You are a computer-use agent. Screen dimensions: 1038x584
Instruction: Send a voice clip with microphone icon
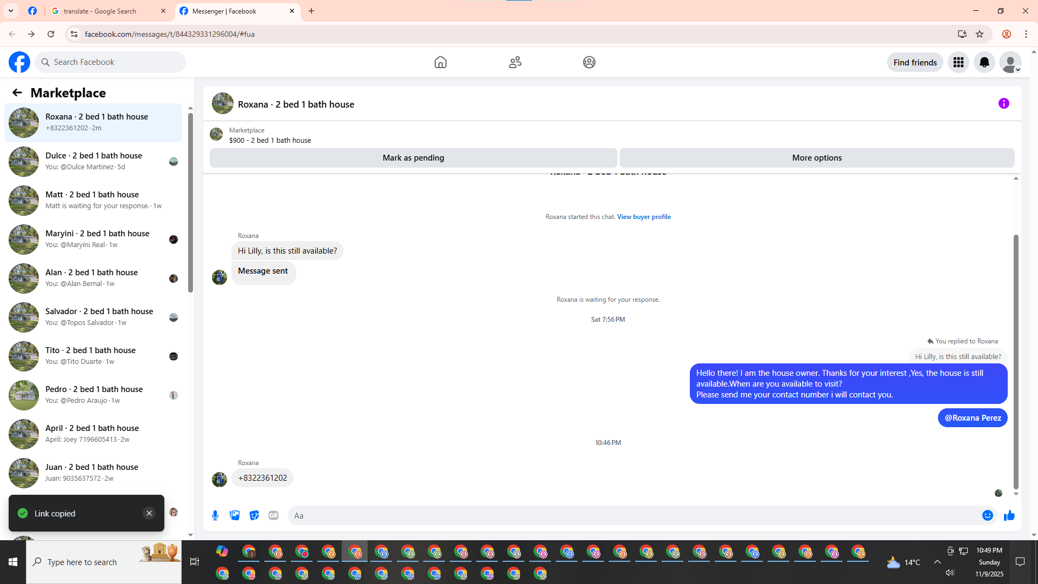[215, 515]
